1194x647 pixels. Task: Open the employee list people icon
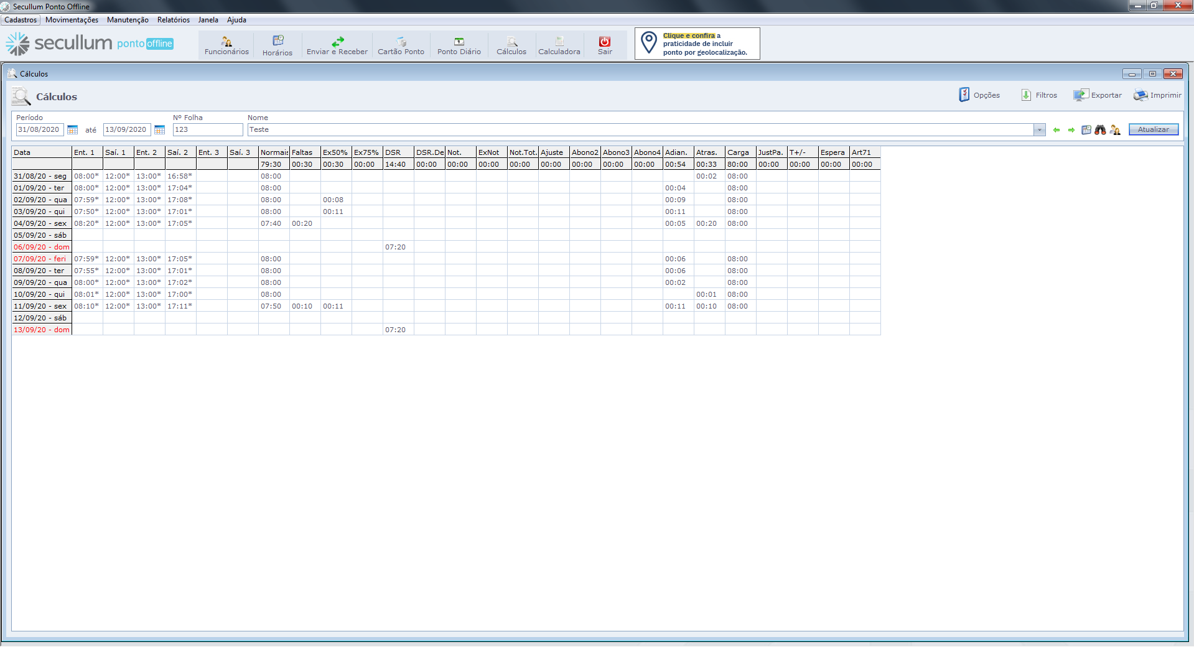[1115, 130]
